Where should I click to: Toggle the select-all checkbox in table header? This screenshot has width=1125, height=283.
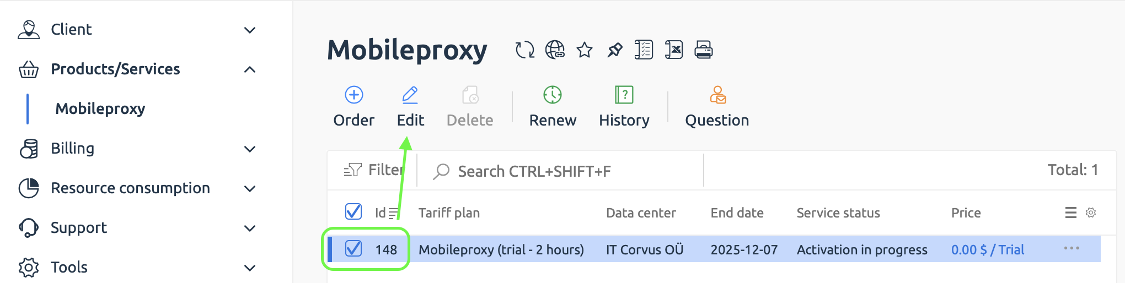click(353, 212)
